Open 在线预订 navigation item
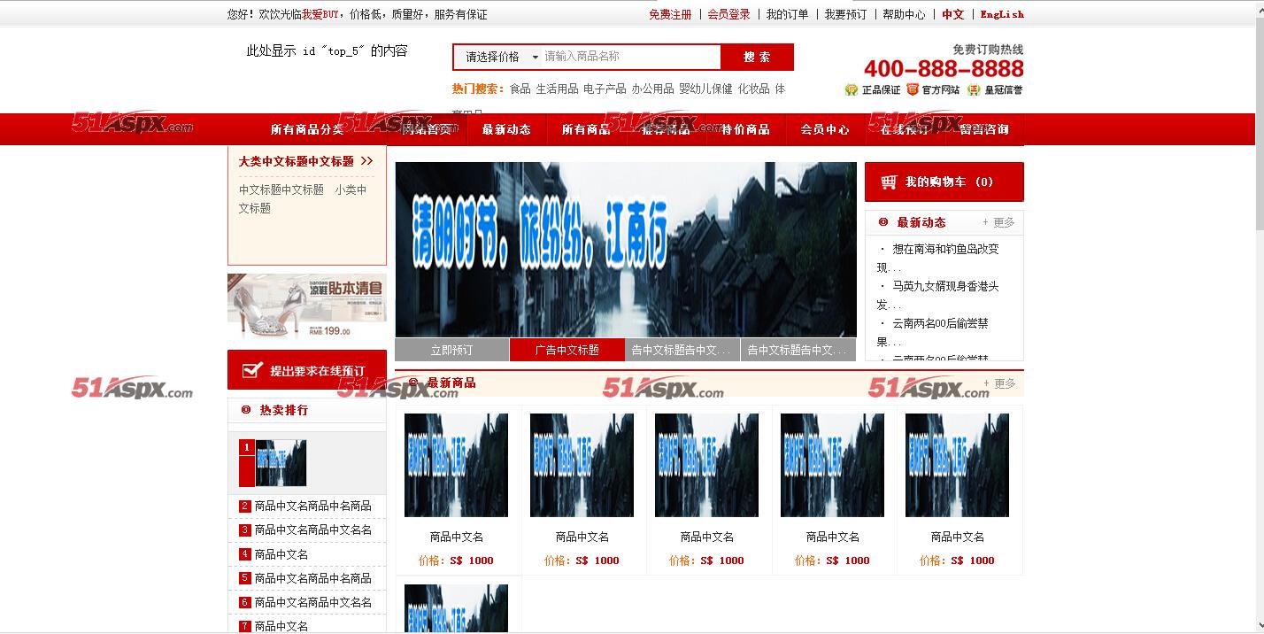 click(x=905, y=129)
